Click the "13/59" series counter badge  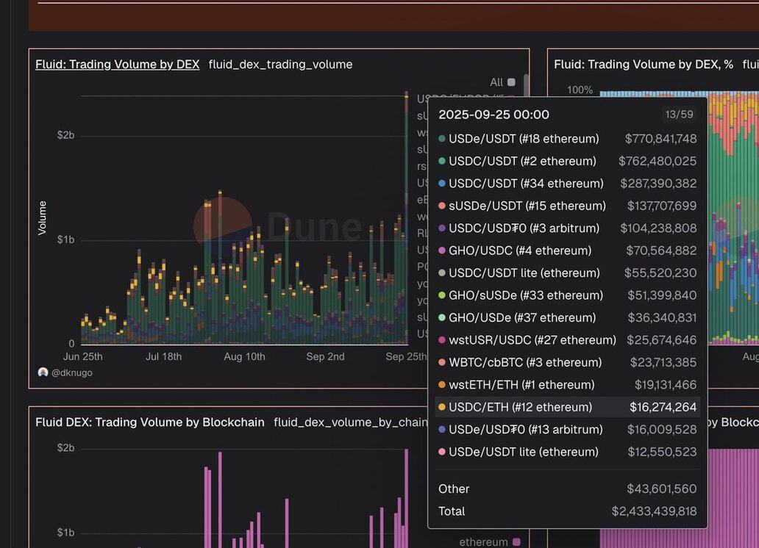coord(679,115)
